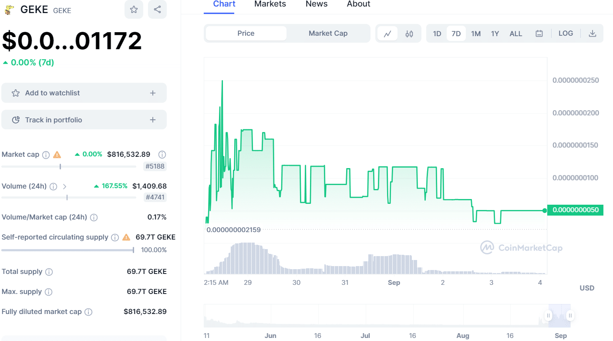Select the Price chart toggle
This screenshot has height=341, width=613.
[246, 34]
